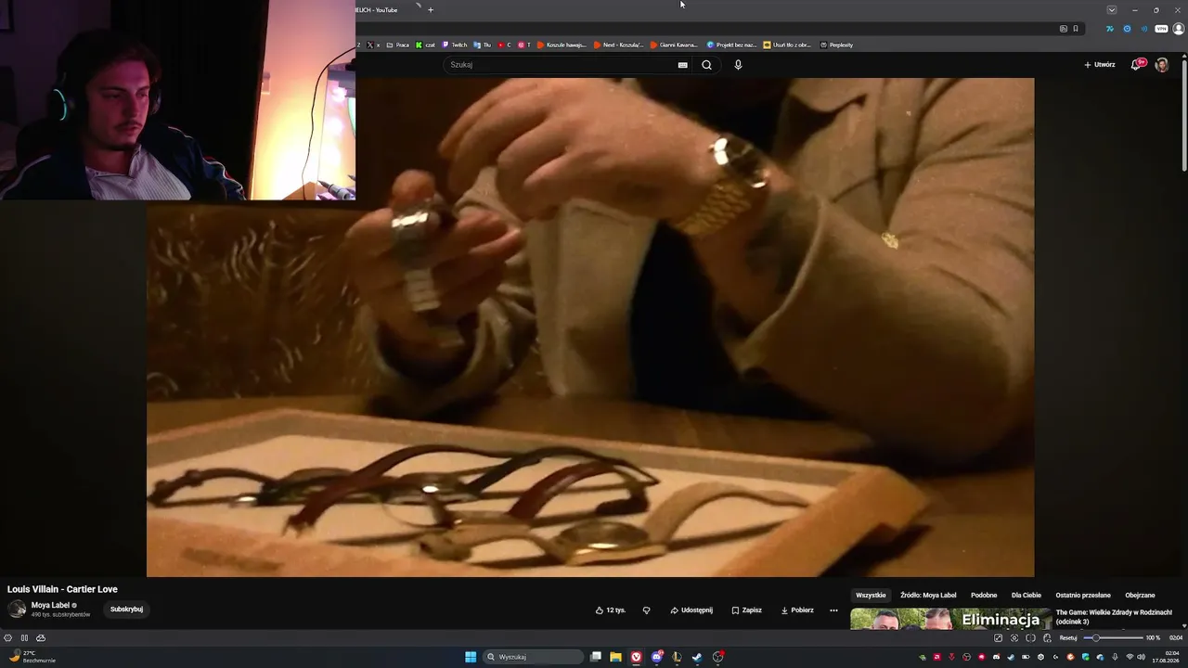This screenshot has height=668, width=1188.
Task: Click the video player to pause
Action: [x=590, y=327]
